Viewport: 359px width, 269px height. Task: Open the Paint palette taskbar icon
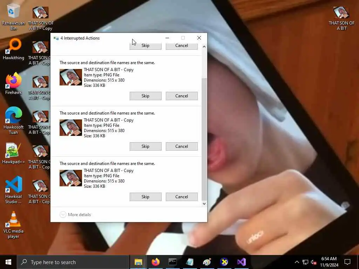[207, 262]
